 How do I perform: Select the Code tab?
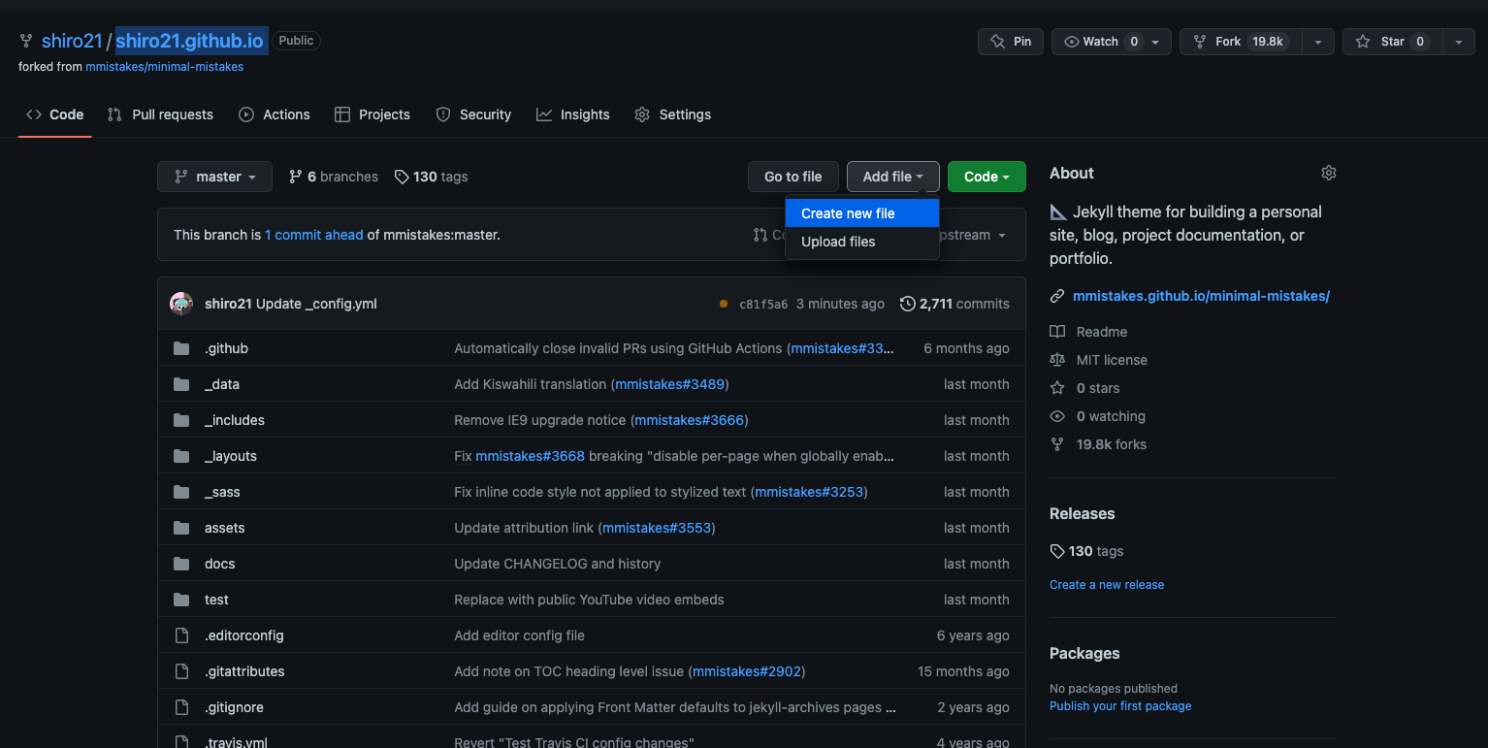(55, 114)
